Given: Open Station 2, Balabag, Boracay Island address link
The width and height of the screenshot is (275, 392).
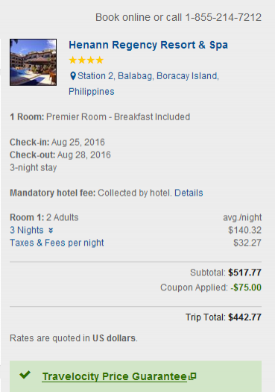Looking at the screenshot, I should pos(148,76).
